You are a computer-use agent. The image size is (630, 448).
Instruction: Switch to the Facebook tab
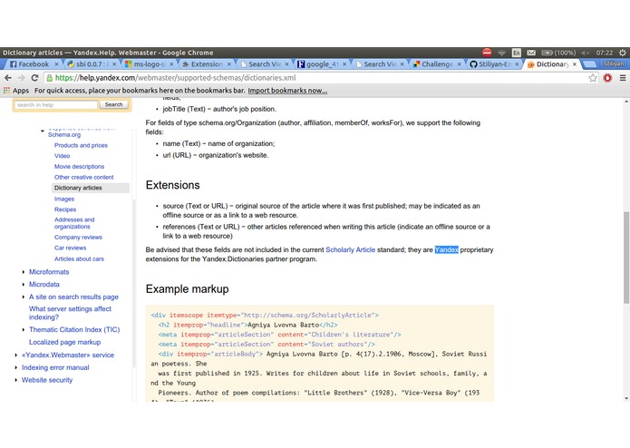click(x=32, y=64)
